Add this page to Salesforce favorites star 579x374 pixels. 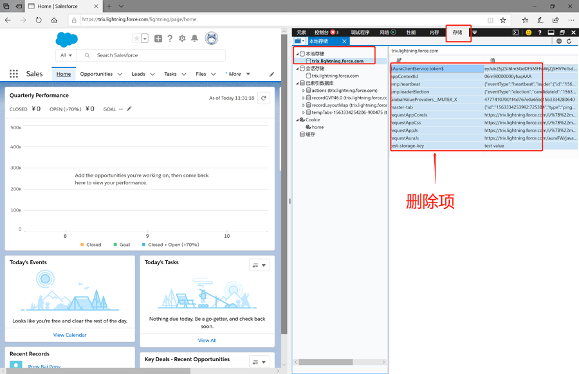[136, 39]
